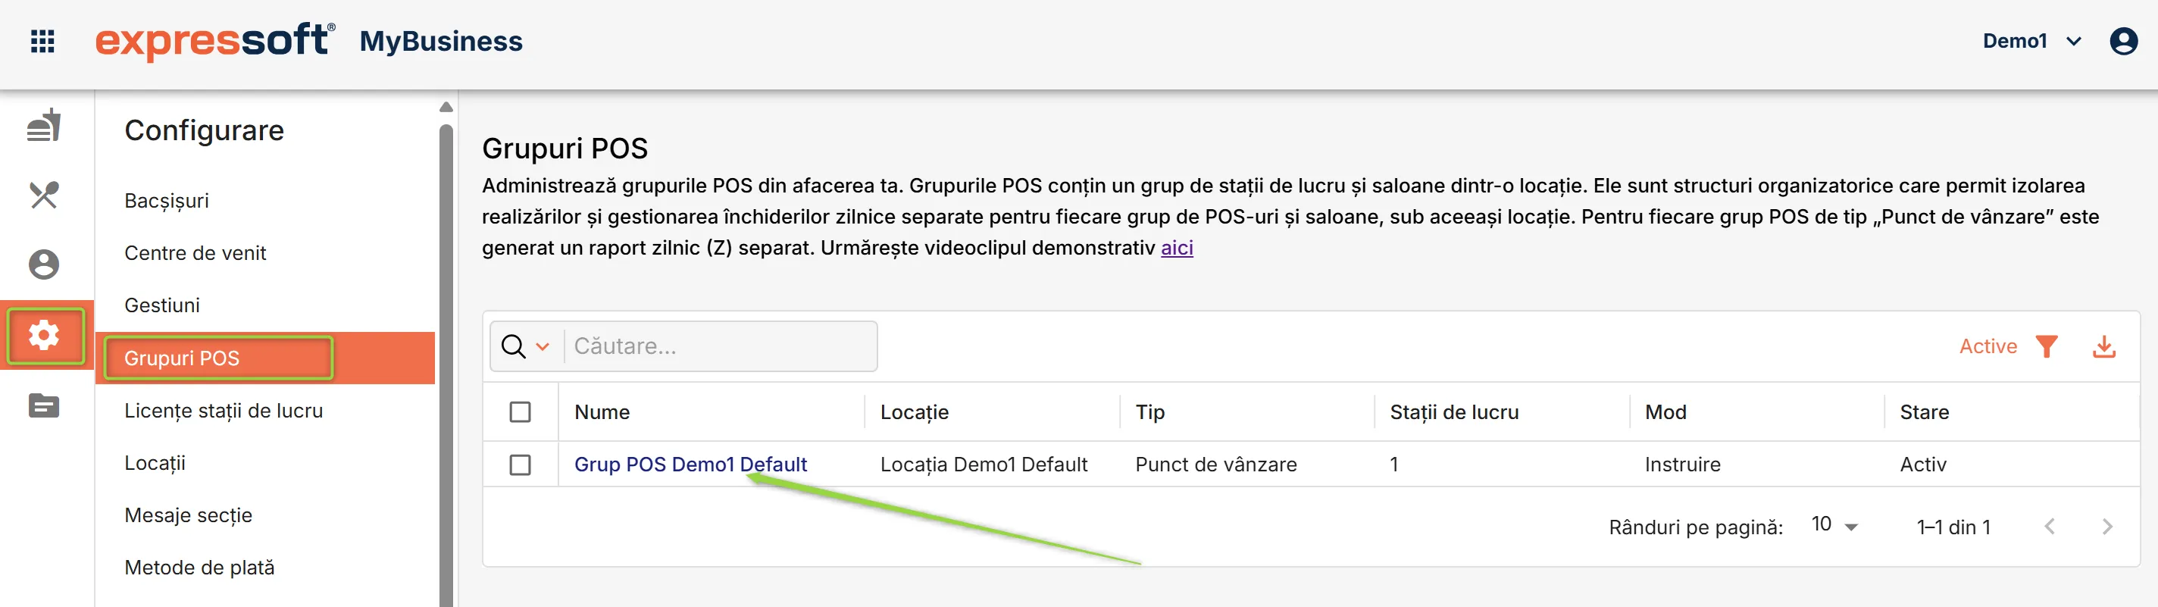Sort by Tip column header

tap(1149, 411)
